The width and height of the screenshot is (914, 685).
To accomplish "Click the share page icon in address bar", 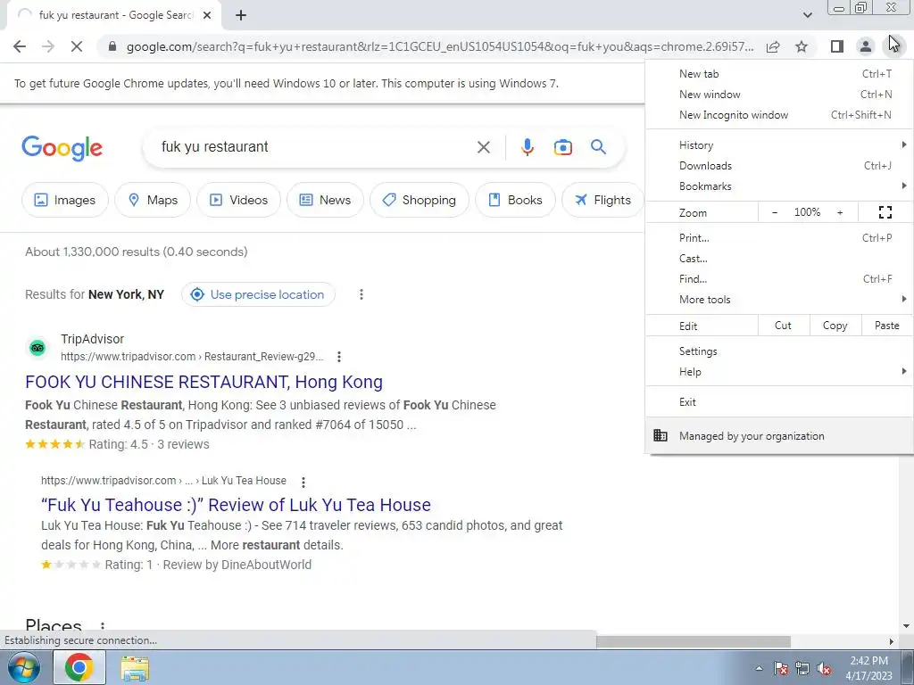I will point(773,46).
